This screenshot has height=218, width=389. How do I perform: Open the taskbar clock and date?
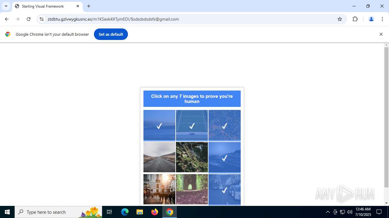[363, 212]
